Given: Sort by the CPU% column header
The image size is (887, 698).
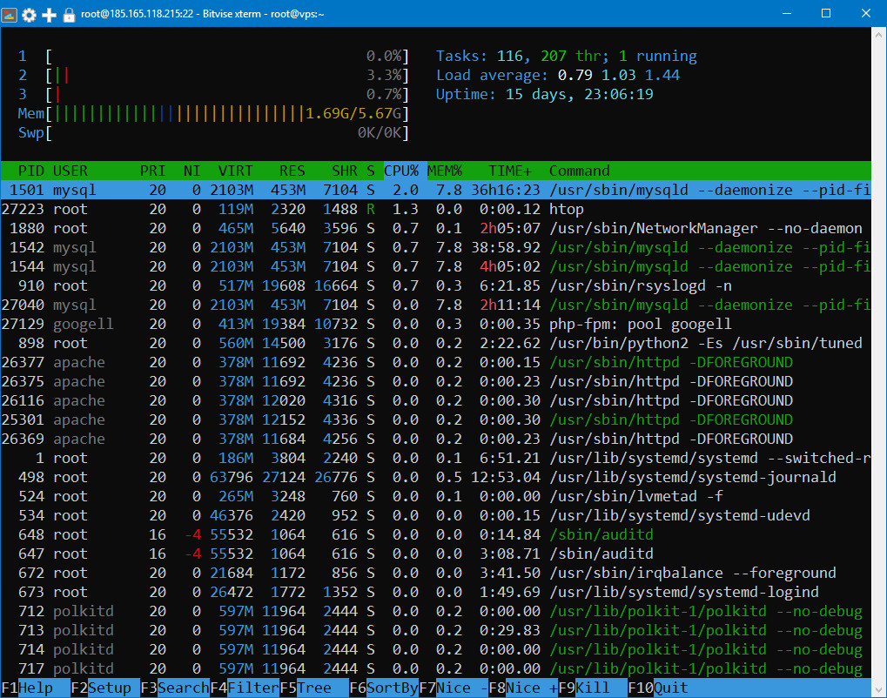Looking at the screenshot, I should tap(401, 171).
